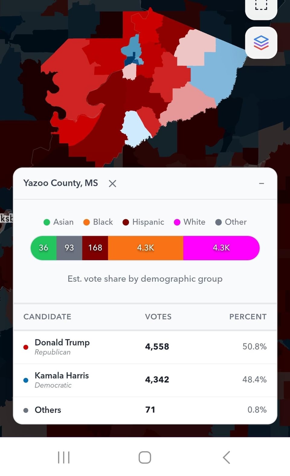Click the orange 4.3K bar segment
This screenshot has width=290, height=476.
(146, 248)
